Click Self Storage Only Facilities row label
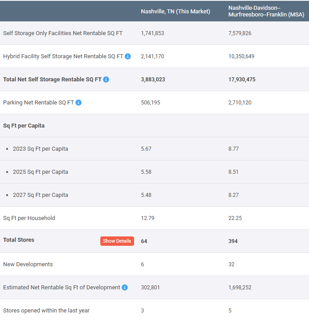309x320 pixels. click(63, 33)
